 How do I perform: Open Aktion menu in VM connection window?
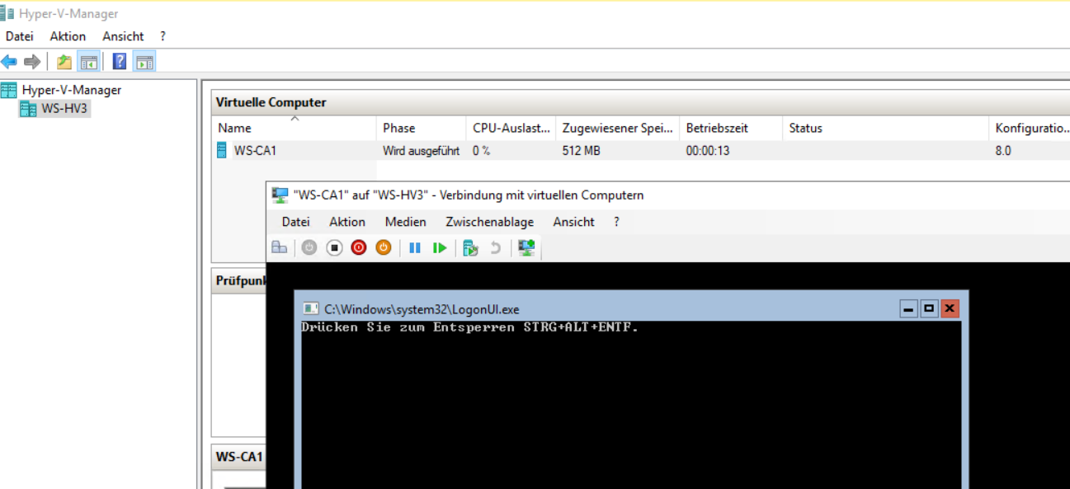[347, 222]
